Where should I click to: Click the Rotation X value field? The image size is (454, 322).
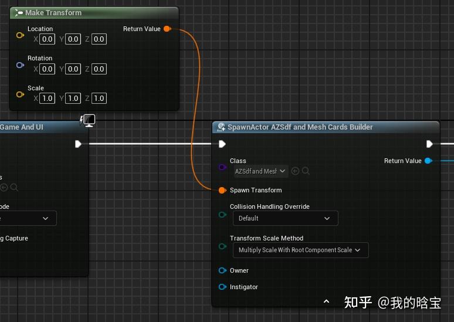tap(47, 69)
